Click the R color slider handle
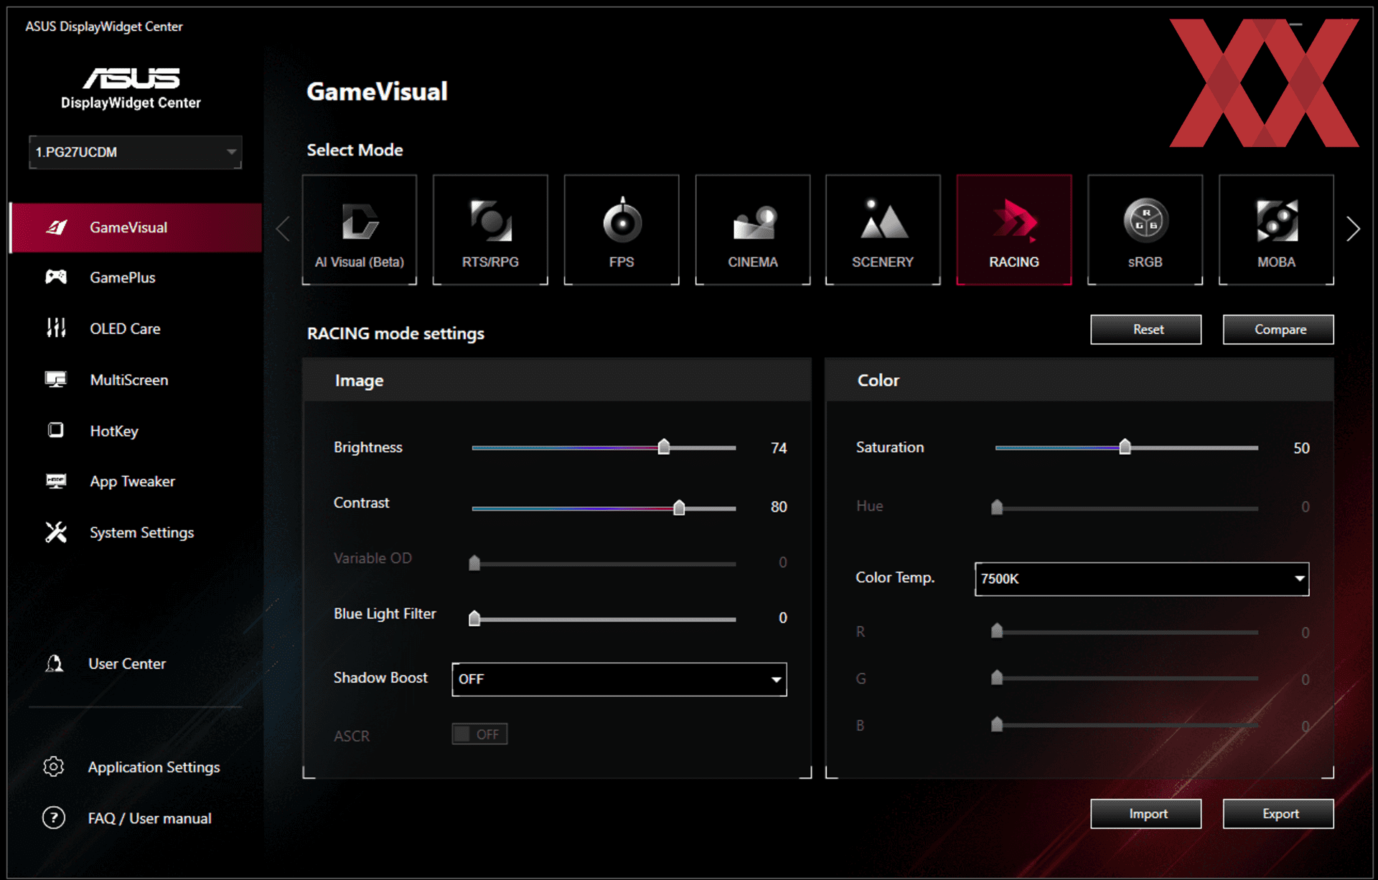The width and height of the screenshot is (1378, 880). [x=997, y=631]
